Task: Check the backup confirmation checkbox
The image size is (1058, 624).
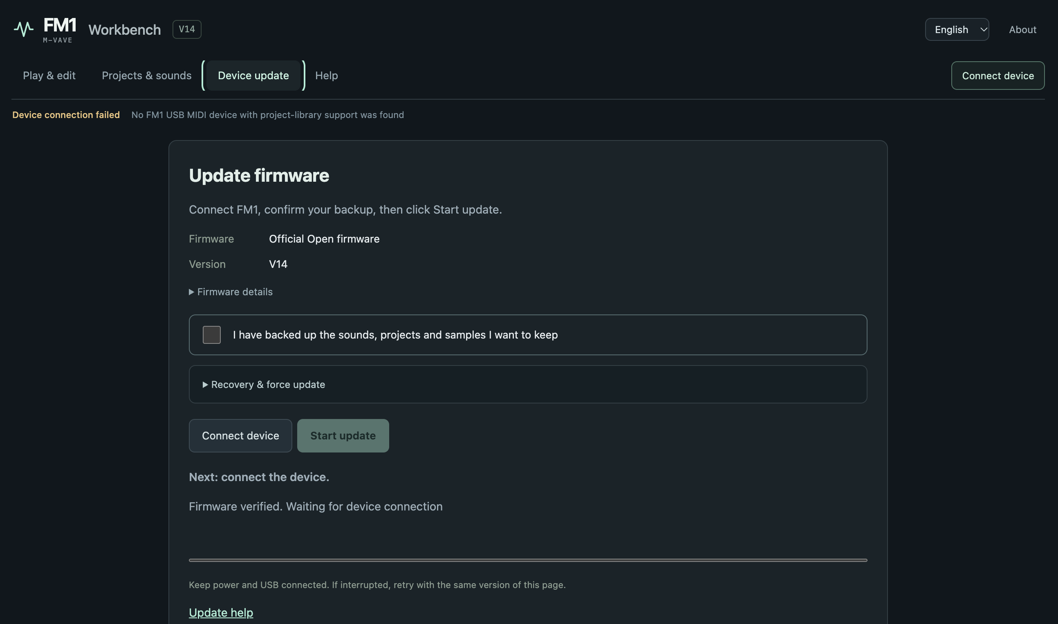Action: tap(212, 335)
